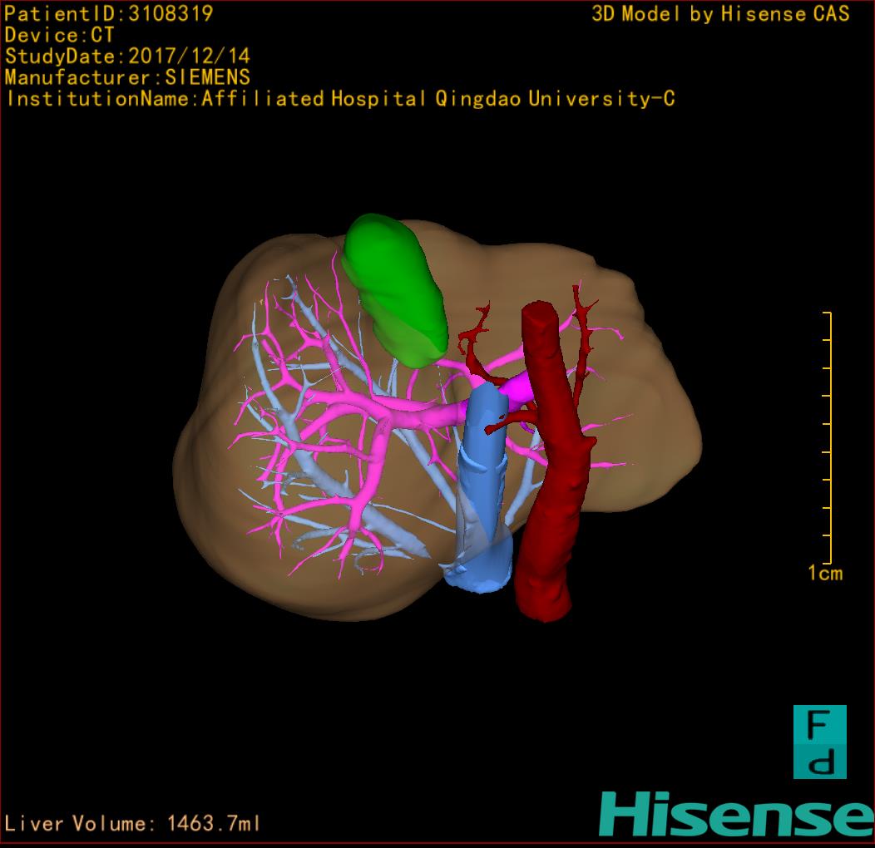Select the StudyDate 2017/12/14 text
The width and height of the screenshot is (875, 848).
pos(128,57)
